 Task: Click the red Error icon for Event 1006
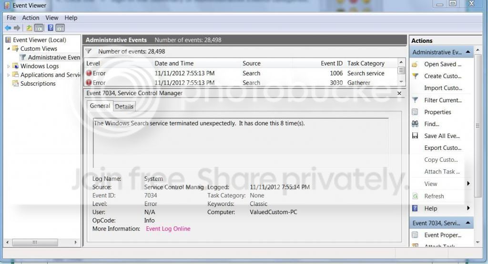click(x=89, y=73)
